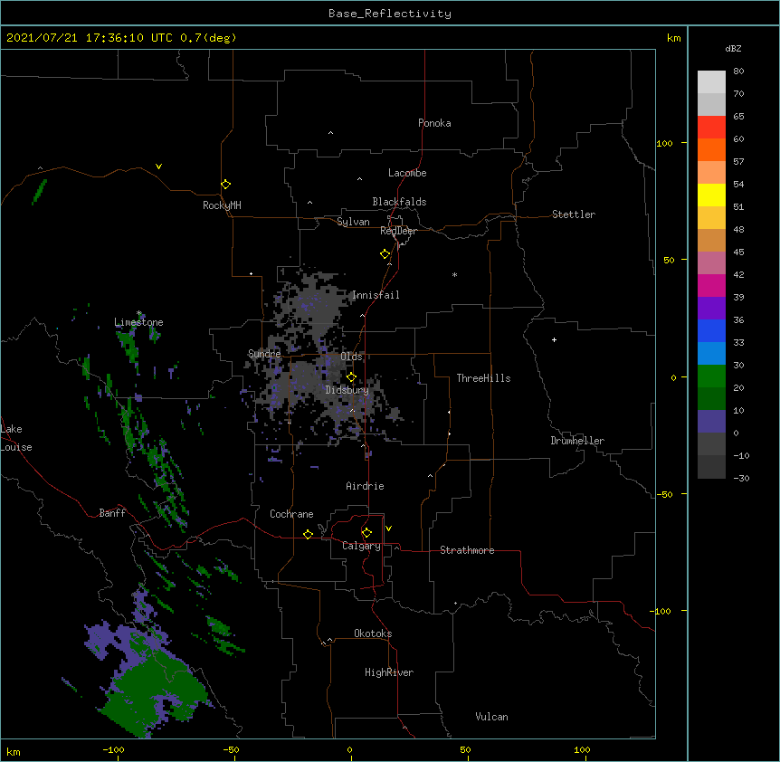Click the RockyMH town label

tap(222, 205)
